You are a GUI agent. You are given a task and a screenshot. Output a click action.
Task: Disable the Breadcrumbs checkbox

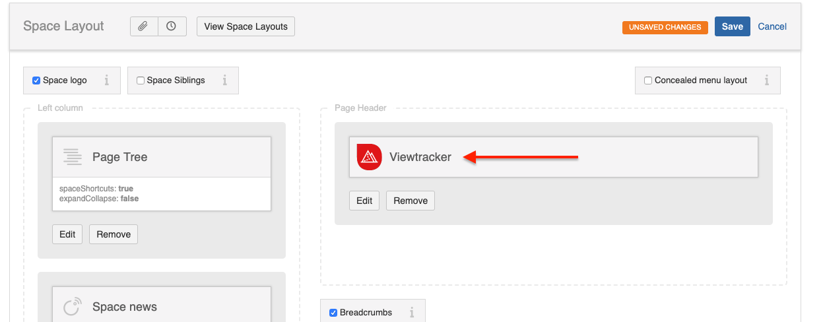(333, 313)
